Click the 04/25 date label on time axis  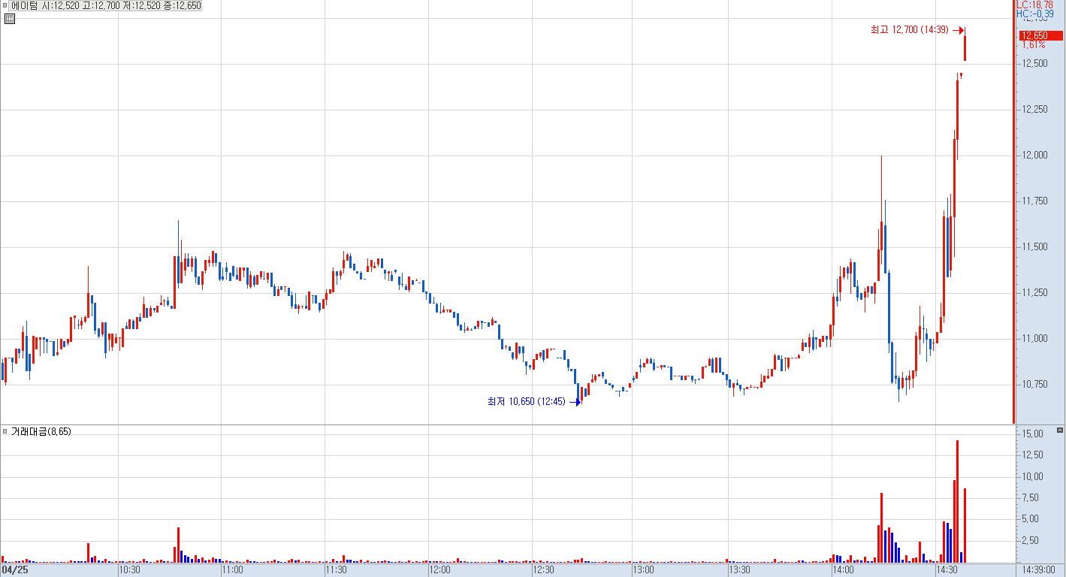[x=14, y=571]
